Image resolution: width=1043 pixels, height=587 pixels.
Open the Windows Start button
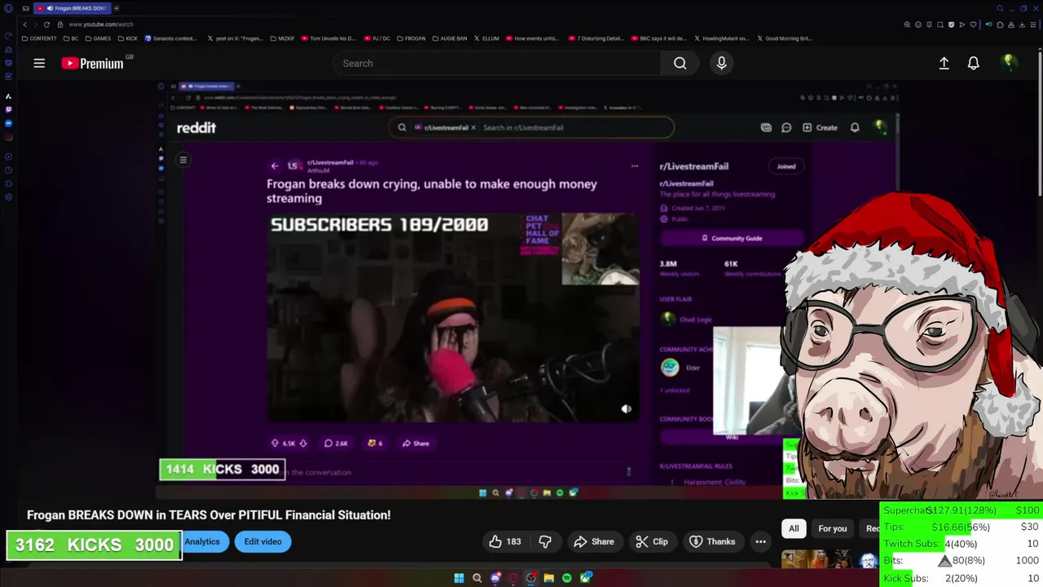point(459,578)
